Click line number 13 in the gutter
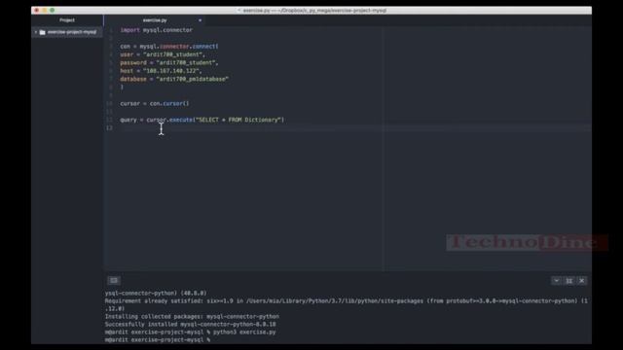 pos(109,127)
